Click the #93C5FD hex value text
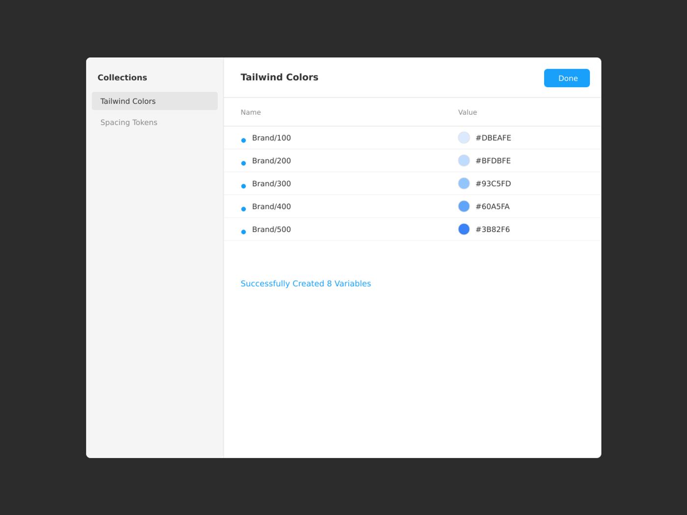687x515 pixels. click(x=493, y=183)
